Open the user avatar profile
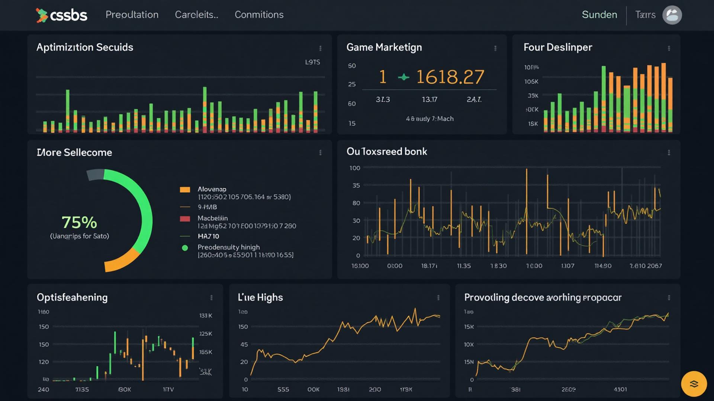Image resolution: width=714 pixels, height=401 pixels. tap(672, 15)
